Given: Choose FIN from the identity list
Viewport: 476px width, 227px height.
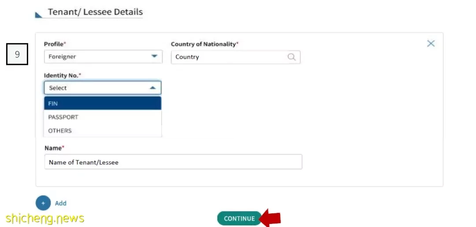Looking at the screenshot, I should (x=103, y=103).
